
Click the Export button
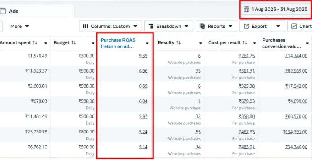[x=256, y=26]
